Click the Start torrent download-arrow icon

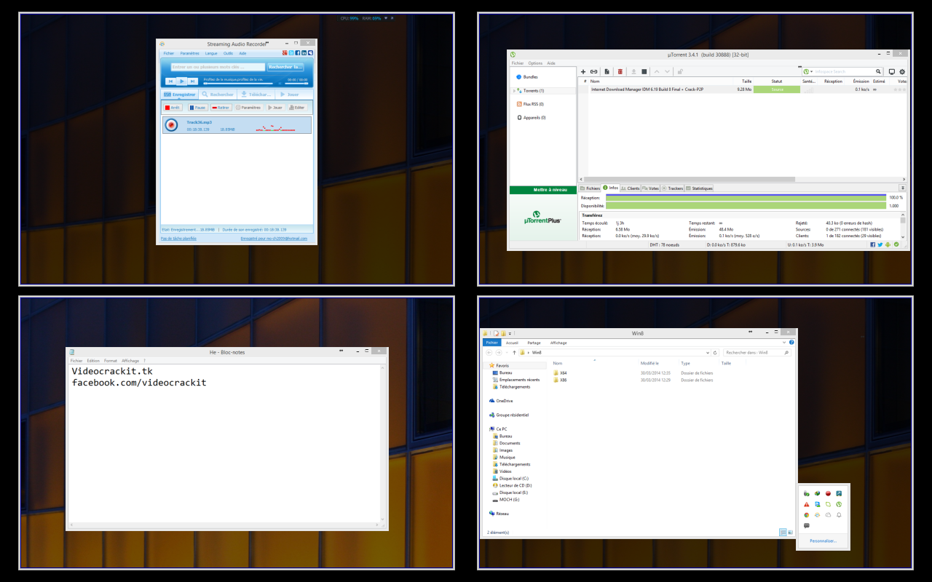coord(633,71)
